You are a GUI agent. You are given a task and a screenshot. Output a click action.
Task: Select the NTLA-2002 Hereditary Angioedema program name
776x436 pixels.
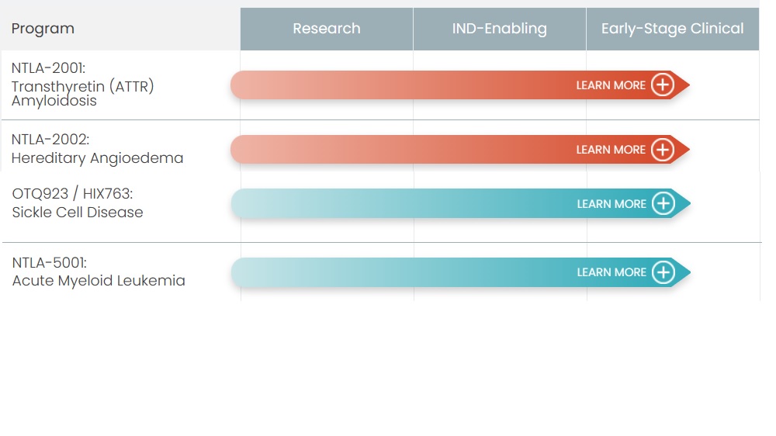97,149
